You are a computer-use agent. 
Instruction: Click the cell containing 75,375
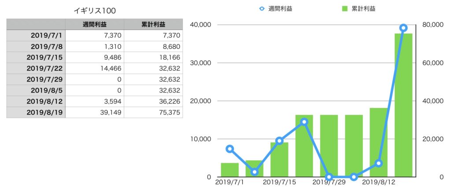[x=153, y=112]
